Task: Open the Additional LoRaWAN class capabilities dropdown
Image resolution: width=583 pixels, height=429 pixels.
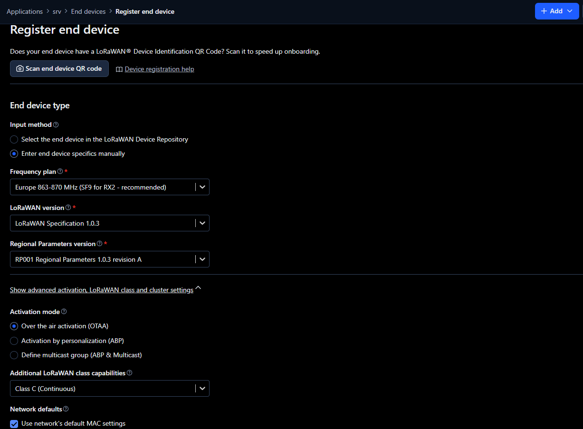Action: tap(202, 388)
